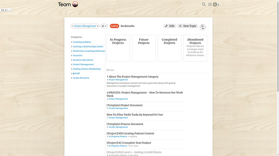Open the Avatar Research category
The height and width of the screenshot is (156, 279).
pos(81,78)
